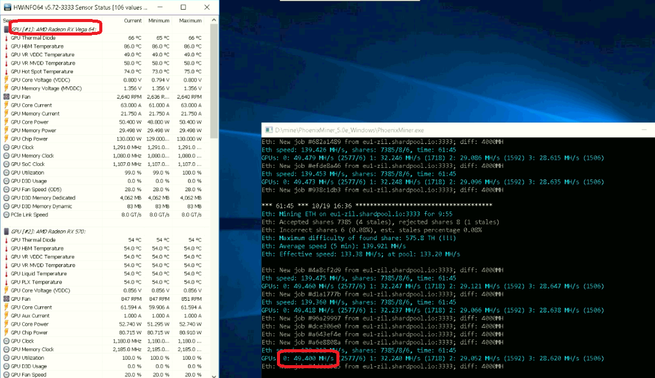Image resolution: width=655 pixels, height=378 pixels.
Task: Click the thermometer icon of GPU Liquid Temperature
Action: click(6, 274)
